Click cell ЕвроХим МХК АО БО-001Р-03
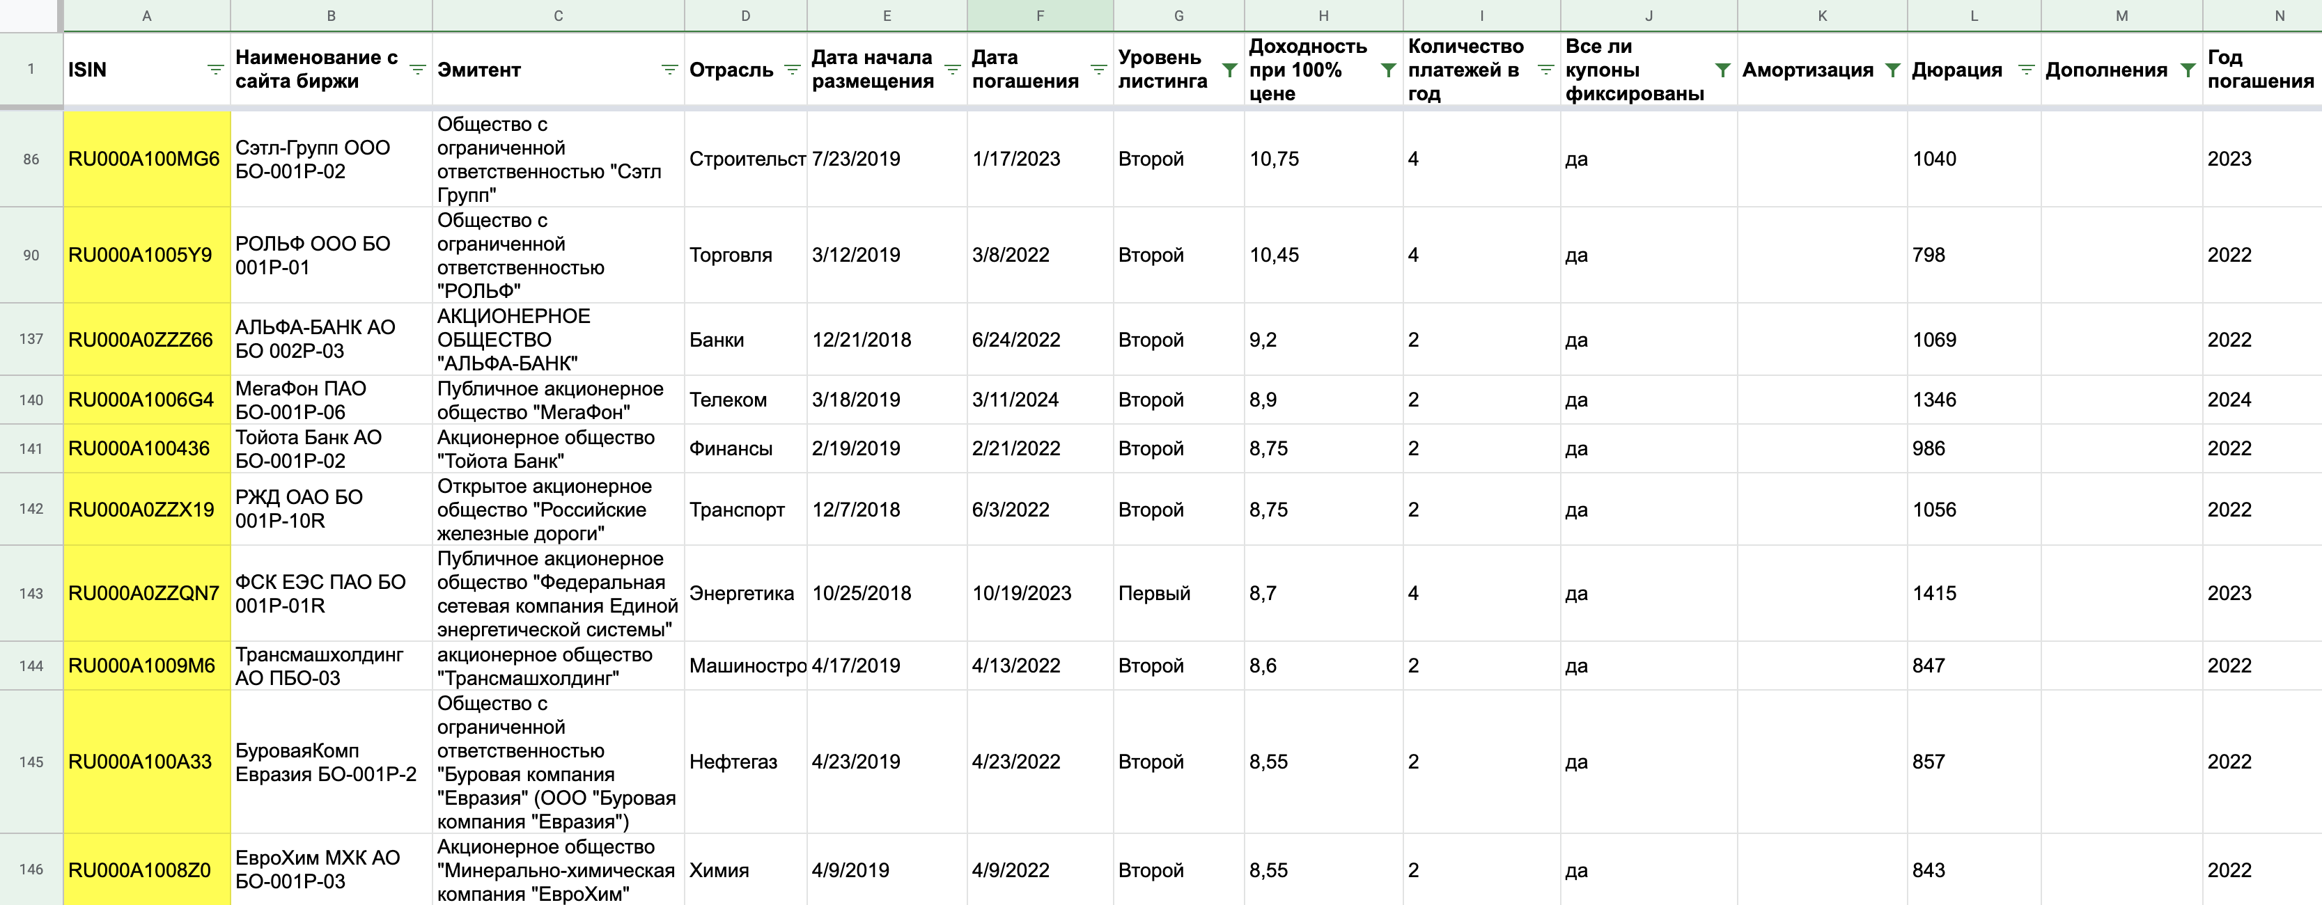Image resolution: width=2322 pixels, height=905 pixels. [x=331, y=870]
